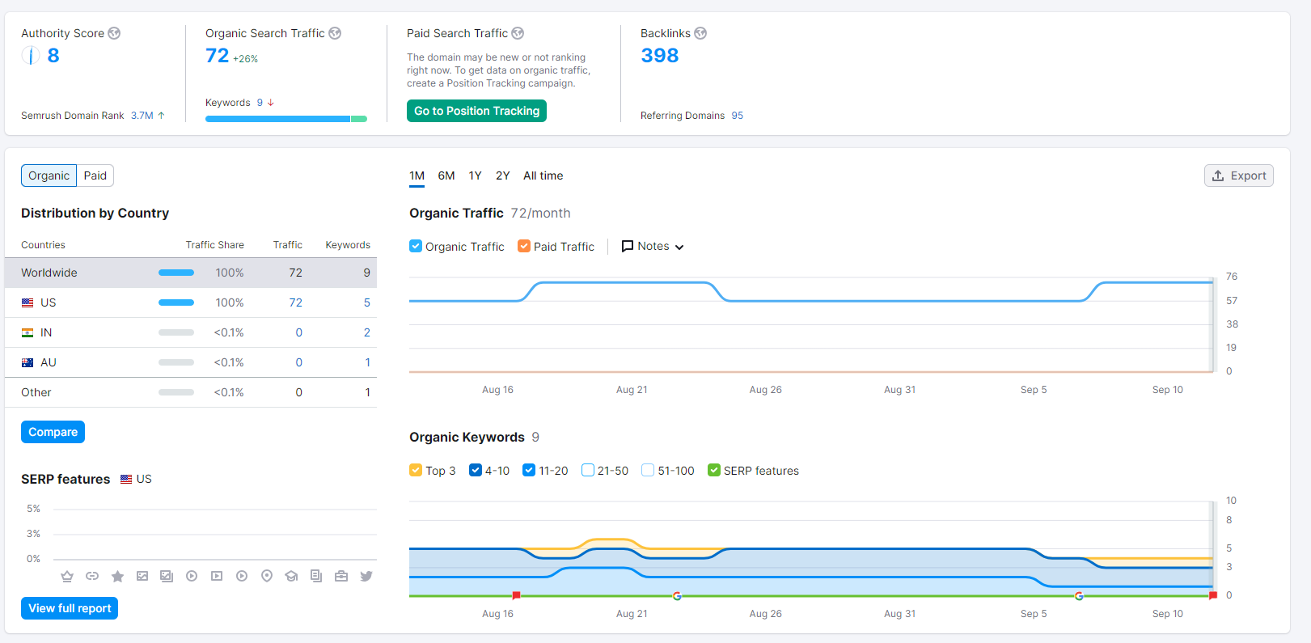
Task: Click the View full report button
Action: pyautogui.click(x=70, y=608)
